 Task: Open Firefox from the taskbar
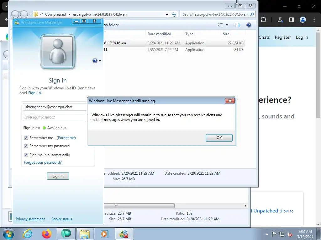(46, 234)
